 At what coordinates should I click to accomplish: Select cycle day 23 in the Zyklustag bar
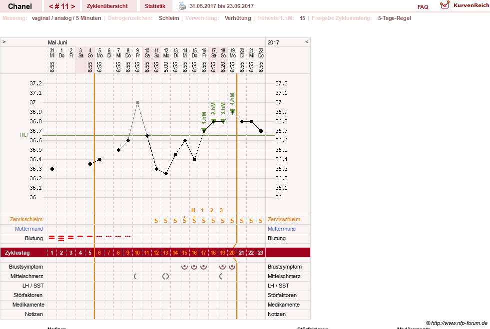click(260, 253)
